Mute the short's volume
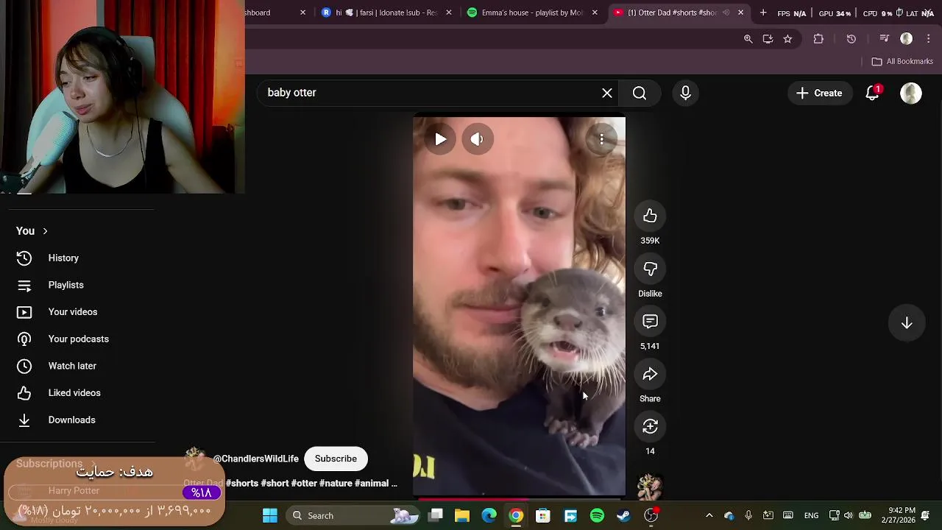Image resolution: width=942 pixels, height=530 pixels. click(477, 139)
